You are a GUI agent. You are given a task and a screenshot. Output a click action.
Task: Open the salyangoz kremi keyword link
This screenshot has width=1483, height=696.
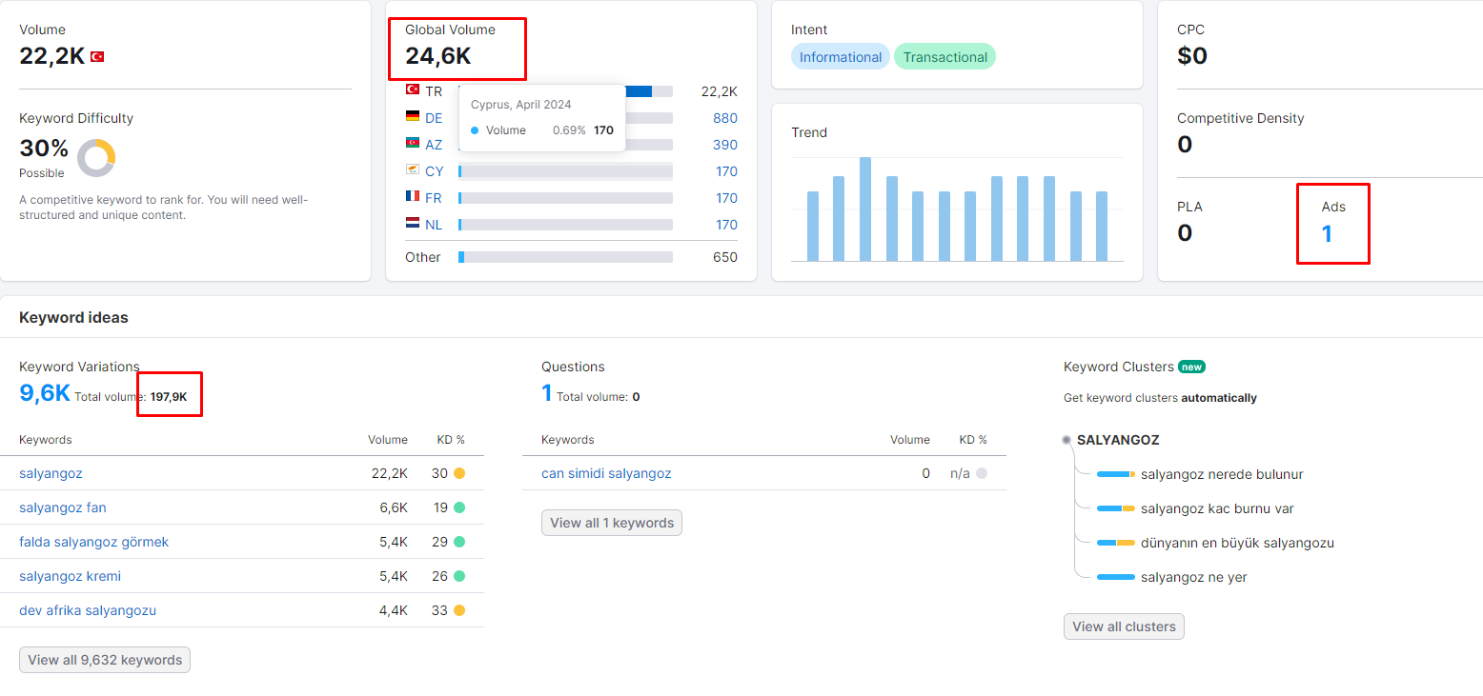(70, 576)
